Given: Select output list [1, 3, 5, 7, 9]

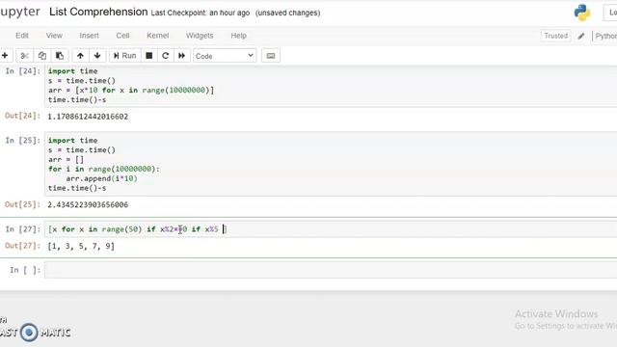Looking at the screenshot, I should point(81,247).
